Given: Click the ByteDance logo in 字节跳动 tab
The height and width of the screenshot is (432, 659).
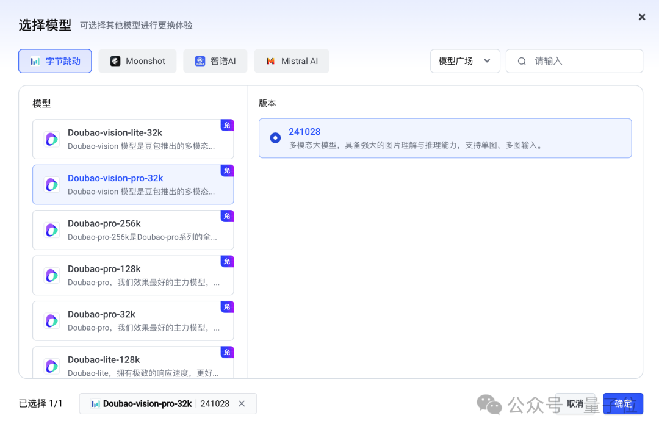Looking at the screenshot, I should pyautogui.click(x=35, y=62).
